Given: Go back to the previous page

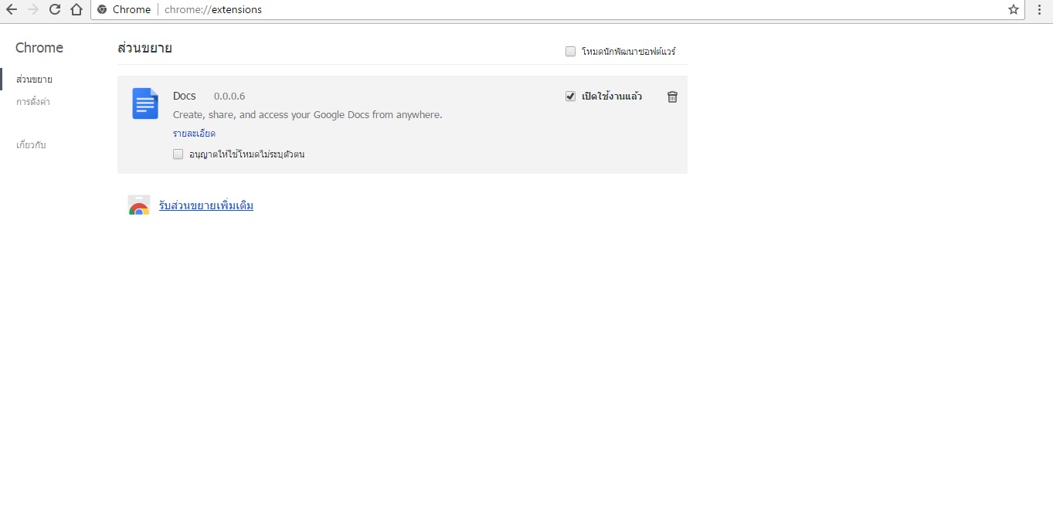Looking at the screenshot, I should tap(11, 9).
